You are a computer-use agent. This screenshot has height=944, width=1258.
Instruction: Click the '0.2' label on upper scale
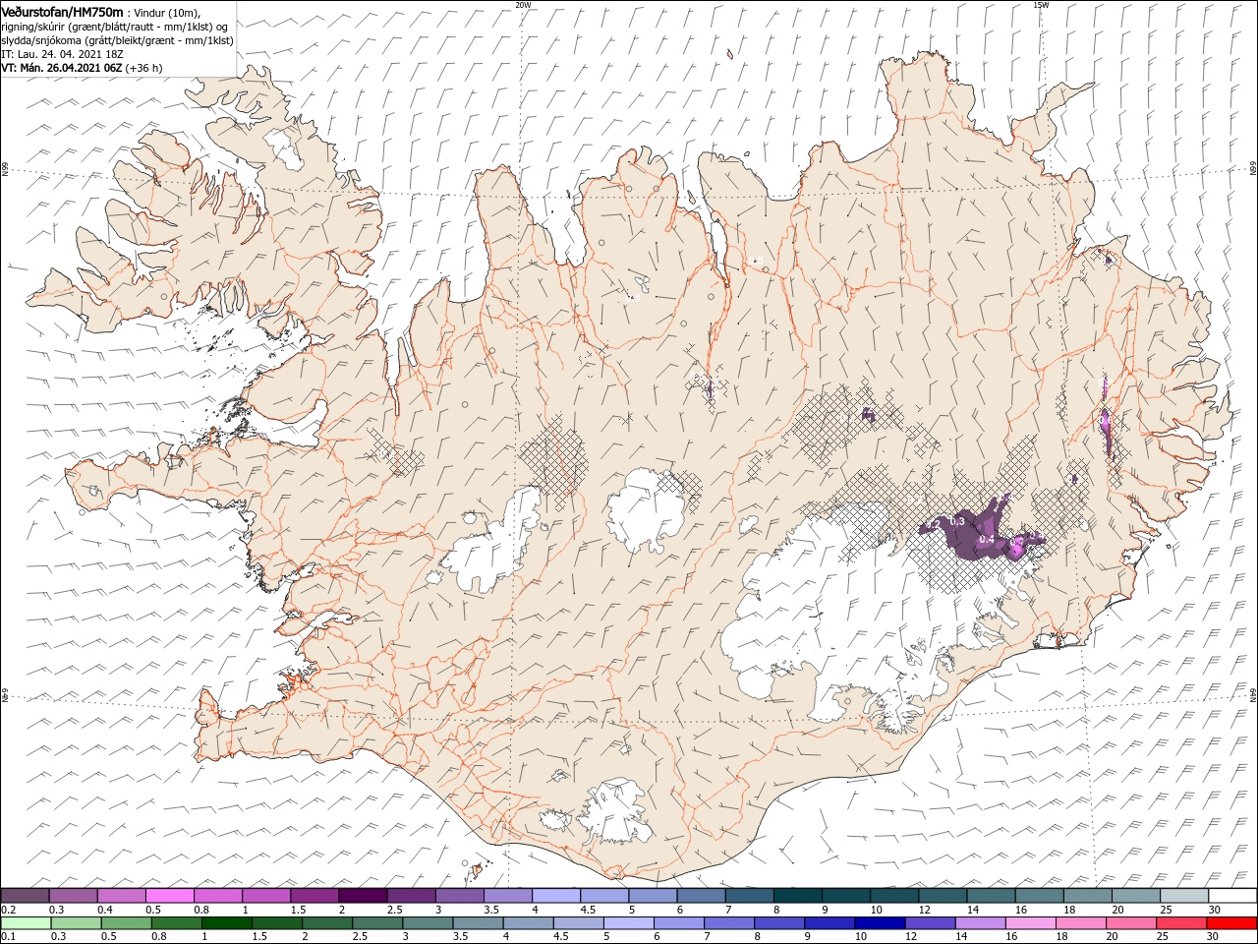pyautogui.click(x=7, y=910)
